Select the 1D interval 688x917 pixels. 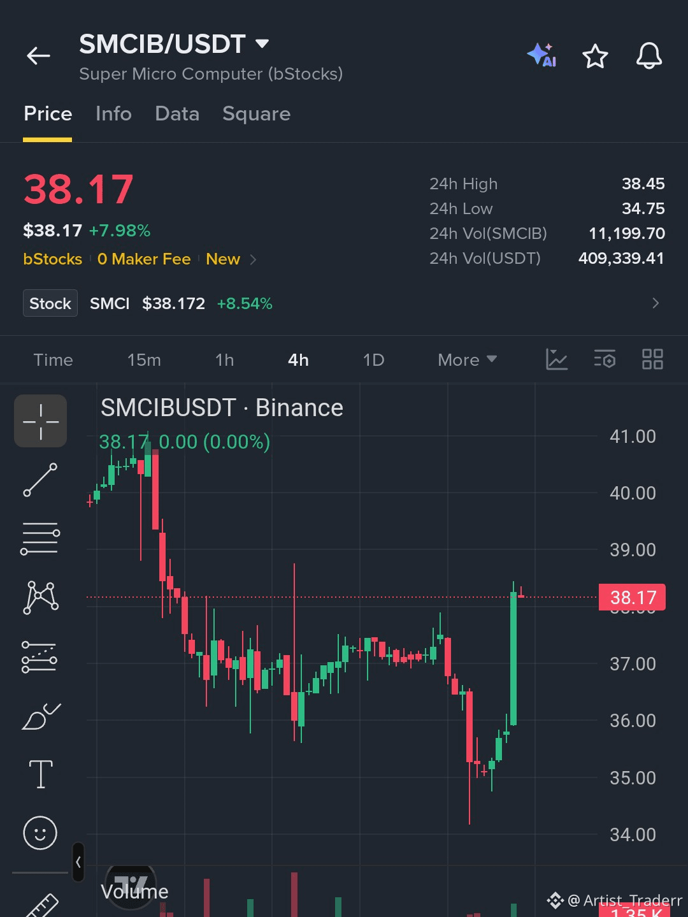click(x=373, y=360)
